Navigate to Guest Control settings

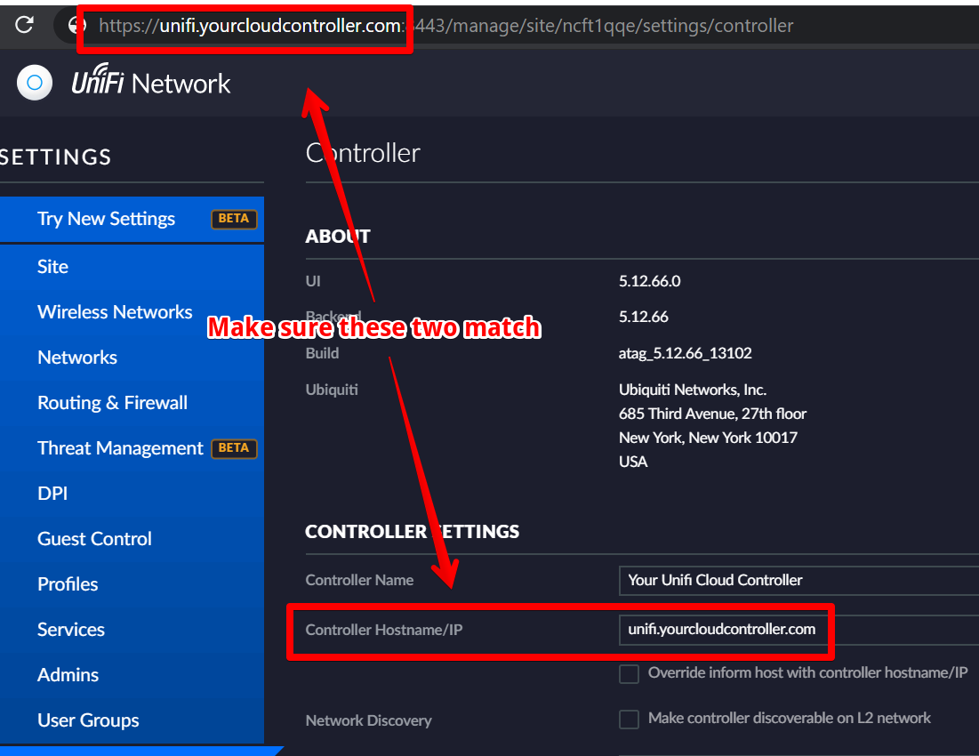94,539
